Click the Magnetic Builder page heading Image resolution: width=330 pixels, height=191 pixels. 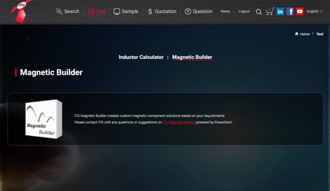51,72
